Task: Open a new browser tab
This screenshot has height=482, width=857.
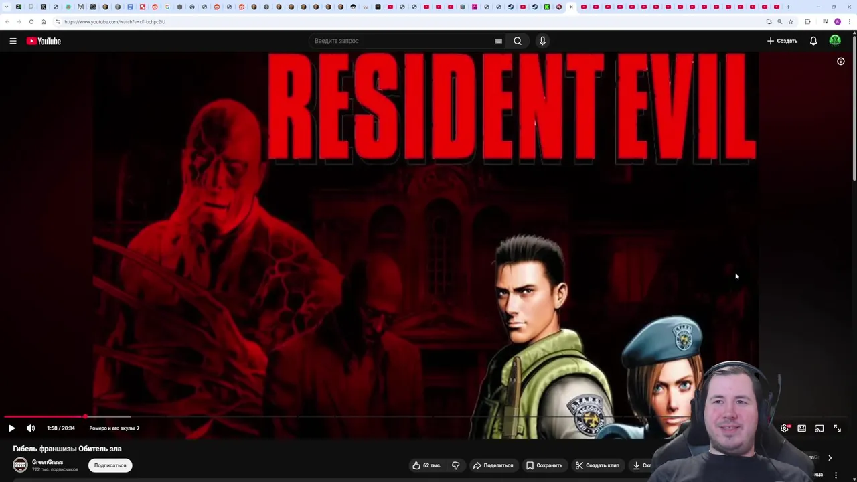Action: pyautogui.click(x=788, y=7)
